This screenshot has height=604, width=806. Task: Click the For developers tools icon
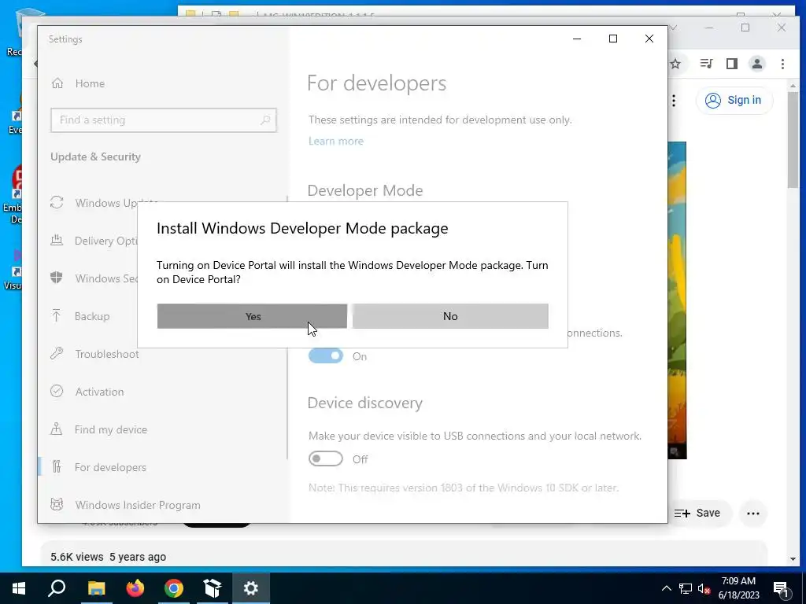pos(57,466)
